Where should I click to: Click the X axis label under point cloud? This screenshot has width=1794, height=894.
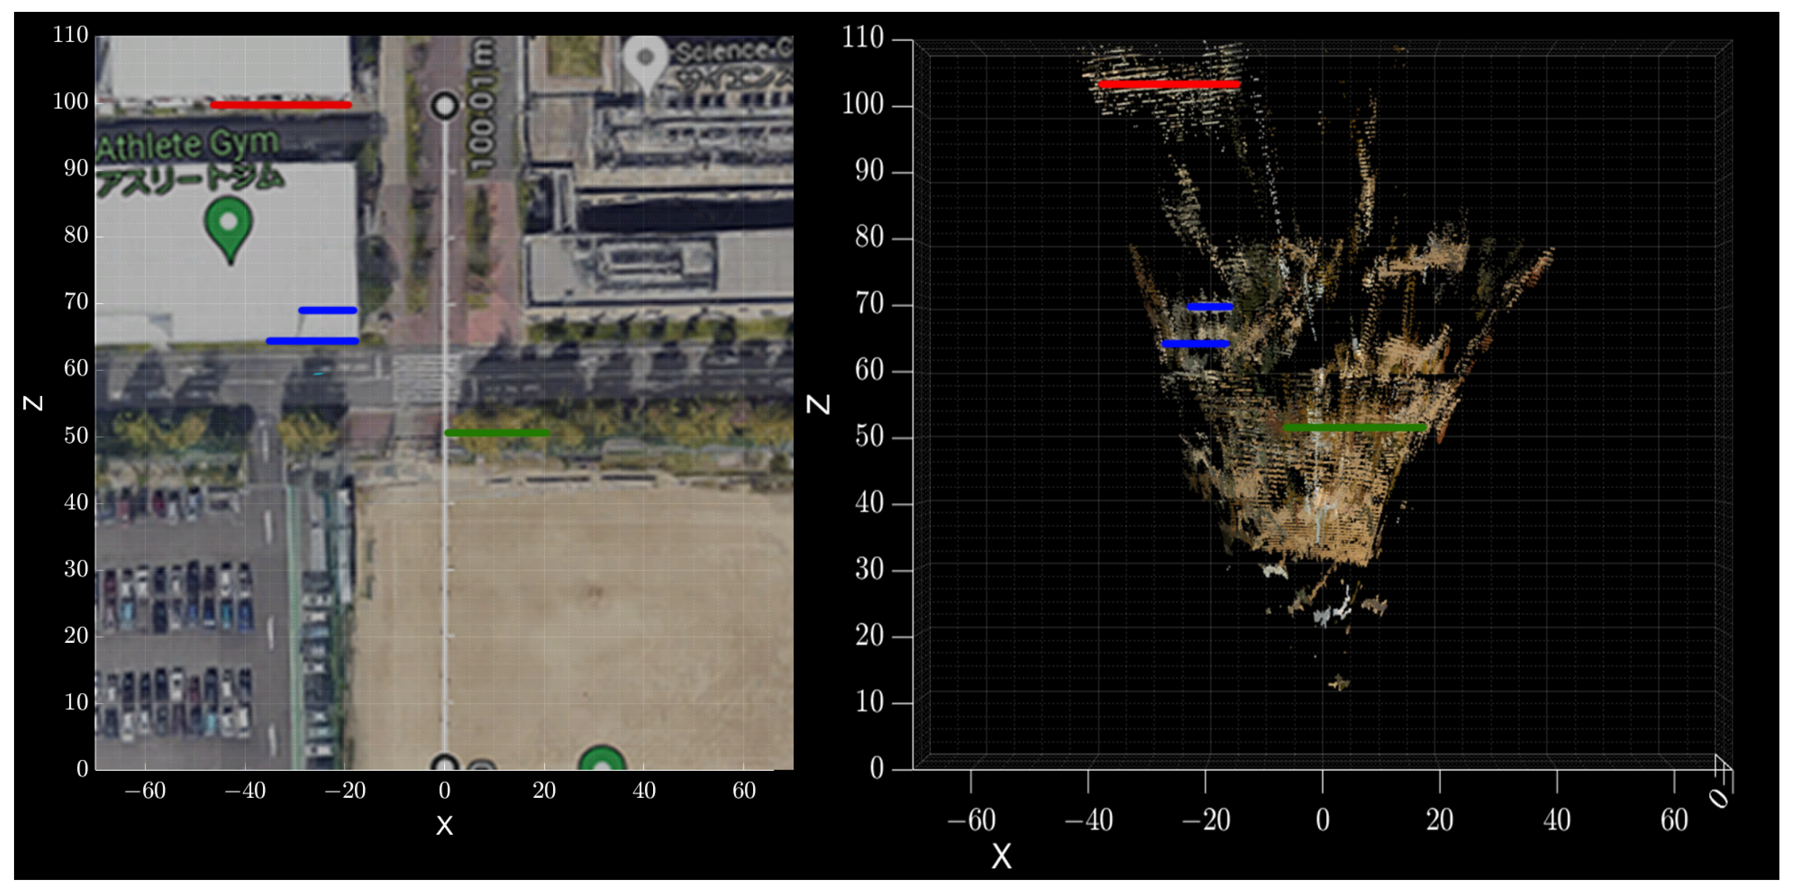point(1001,856)
